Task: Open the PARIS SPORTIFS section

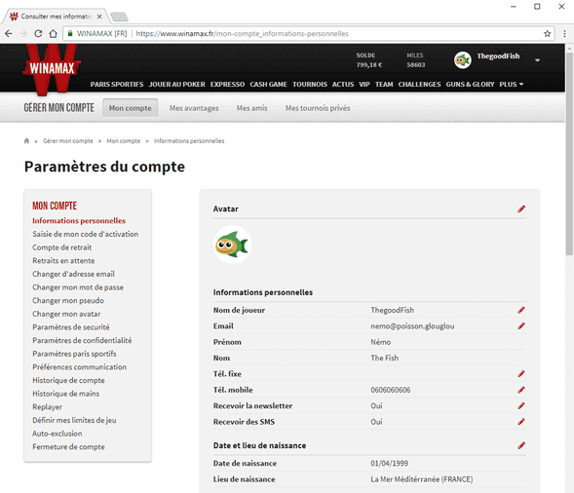Action: (117, 84)
